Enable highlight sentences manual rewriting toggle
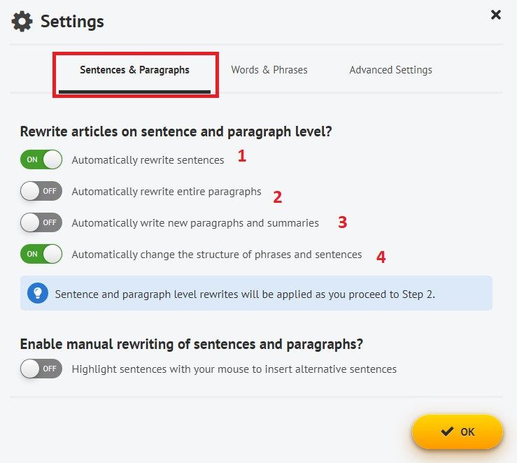 pos(41,369)
